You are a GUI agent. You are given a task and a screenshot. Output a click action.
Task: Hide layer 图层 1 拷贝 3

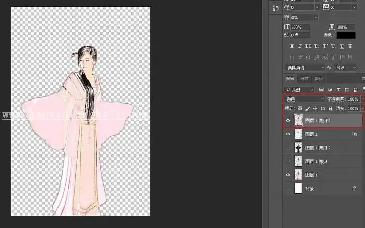click(x=288, y=121)
